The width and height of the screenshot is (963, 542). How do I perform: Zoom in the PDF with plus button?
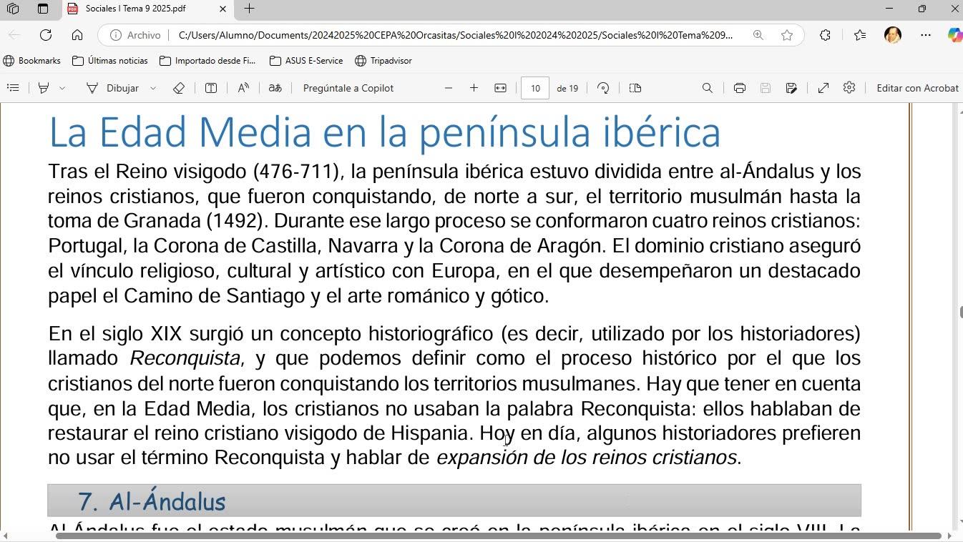pyautogui.click(x=474, y=88)
